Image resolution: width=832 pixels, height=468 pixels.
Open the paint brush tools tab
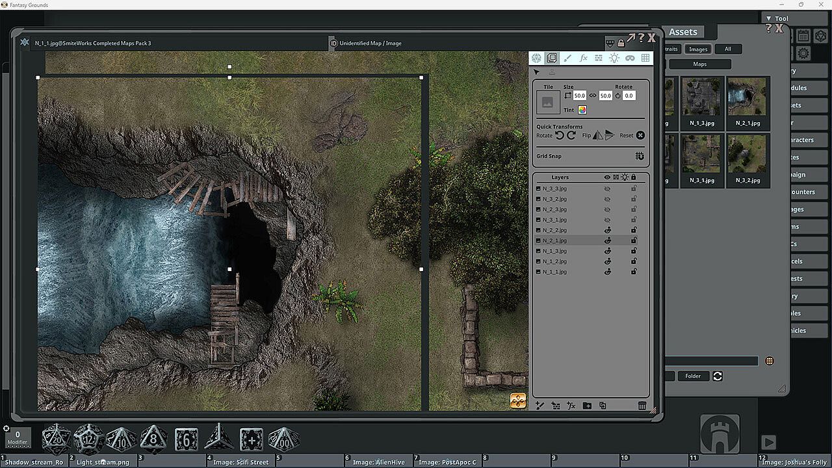click(567, 58)
